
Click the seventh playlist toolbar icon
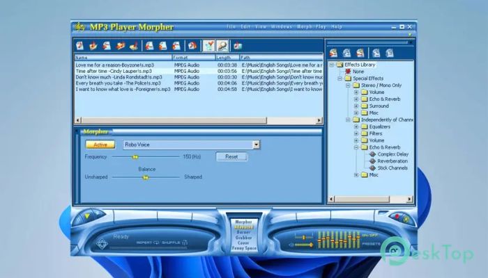[x=162, y=46]
